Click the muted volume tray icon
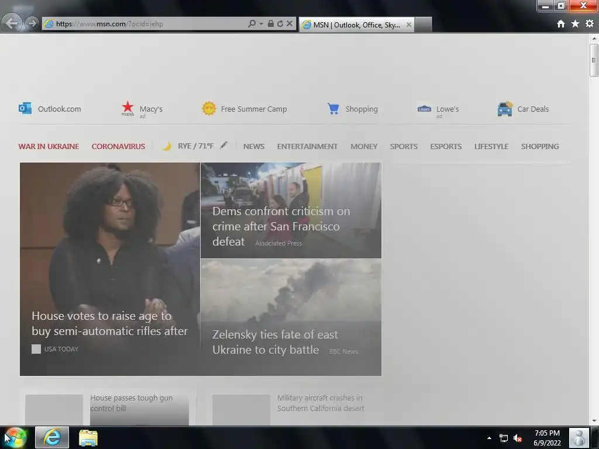The image size is (599, 449). tap(518, 438)
